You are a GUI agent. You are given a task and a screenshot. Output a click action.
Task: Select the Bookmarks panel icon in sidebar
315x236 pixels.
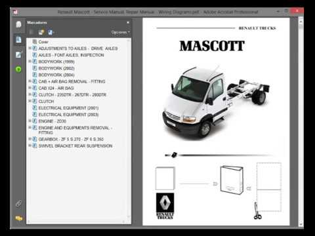pyautogui.click(x=18, y=39)
